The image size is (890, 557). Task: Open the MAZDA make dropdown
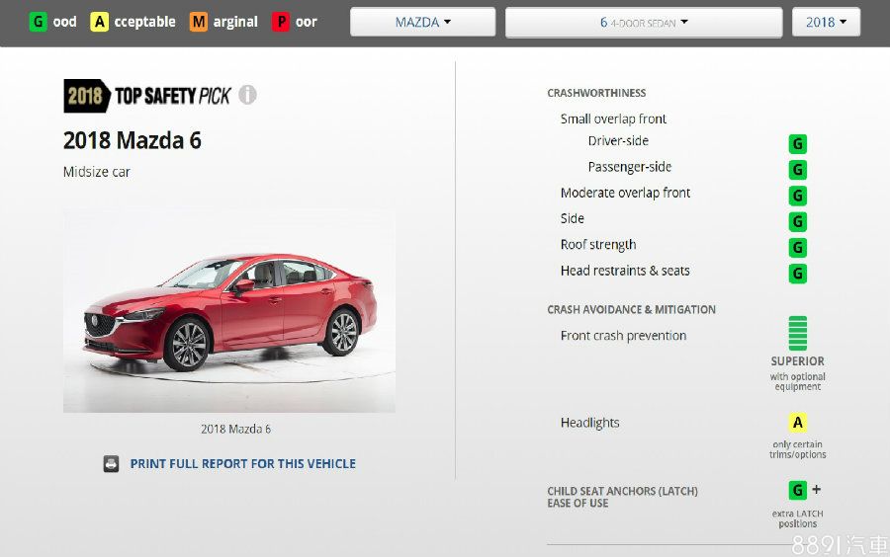point(422,22)
